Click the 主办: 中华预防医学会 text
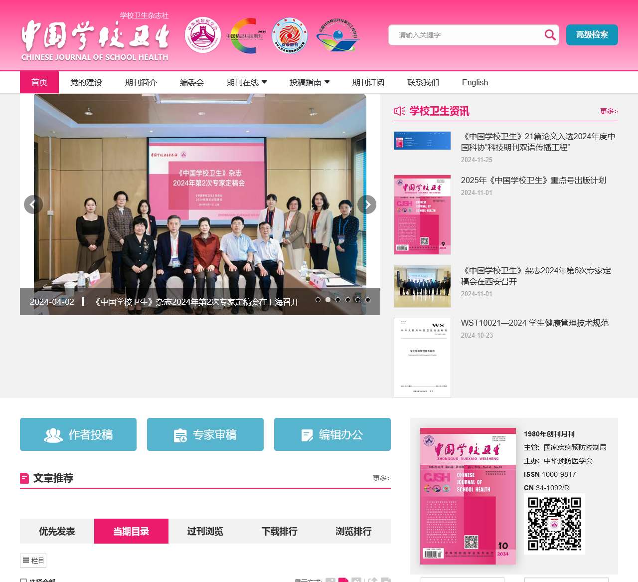Image resolution: width=638 pixels, height=582 pixels. [558, 461]
